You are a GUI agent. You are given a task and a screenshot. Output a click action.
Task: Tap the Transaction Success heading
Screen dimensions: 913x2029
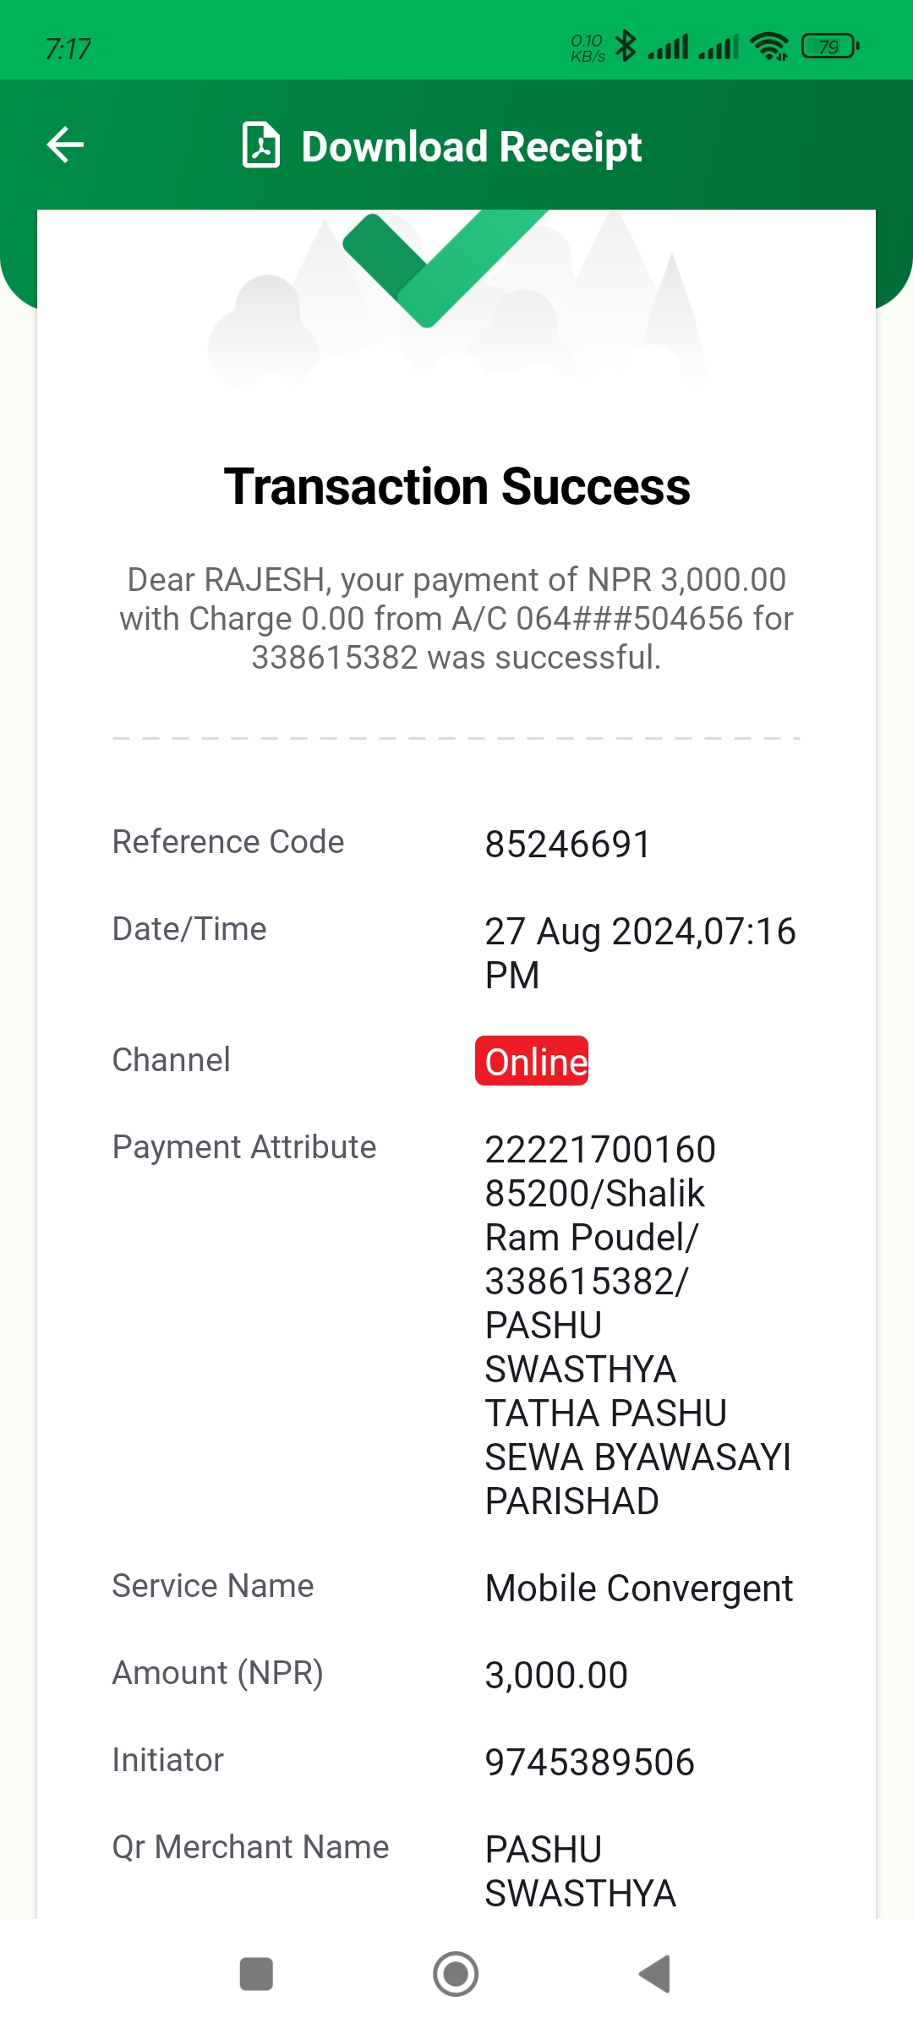456,487
